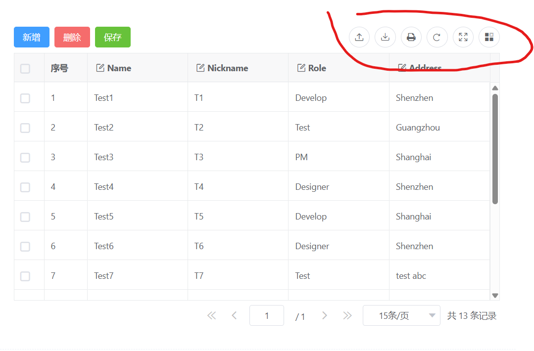Click the red 删除 button
The width and height of the screenshot is (534, 351).
coord(72,37)
